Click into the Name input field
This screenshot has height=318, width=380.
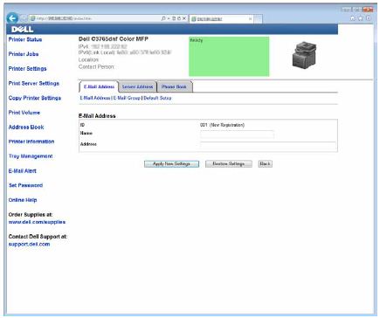(x=237, y=135)
